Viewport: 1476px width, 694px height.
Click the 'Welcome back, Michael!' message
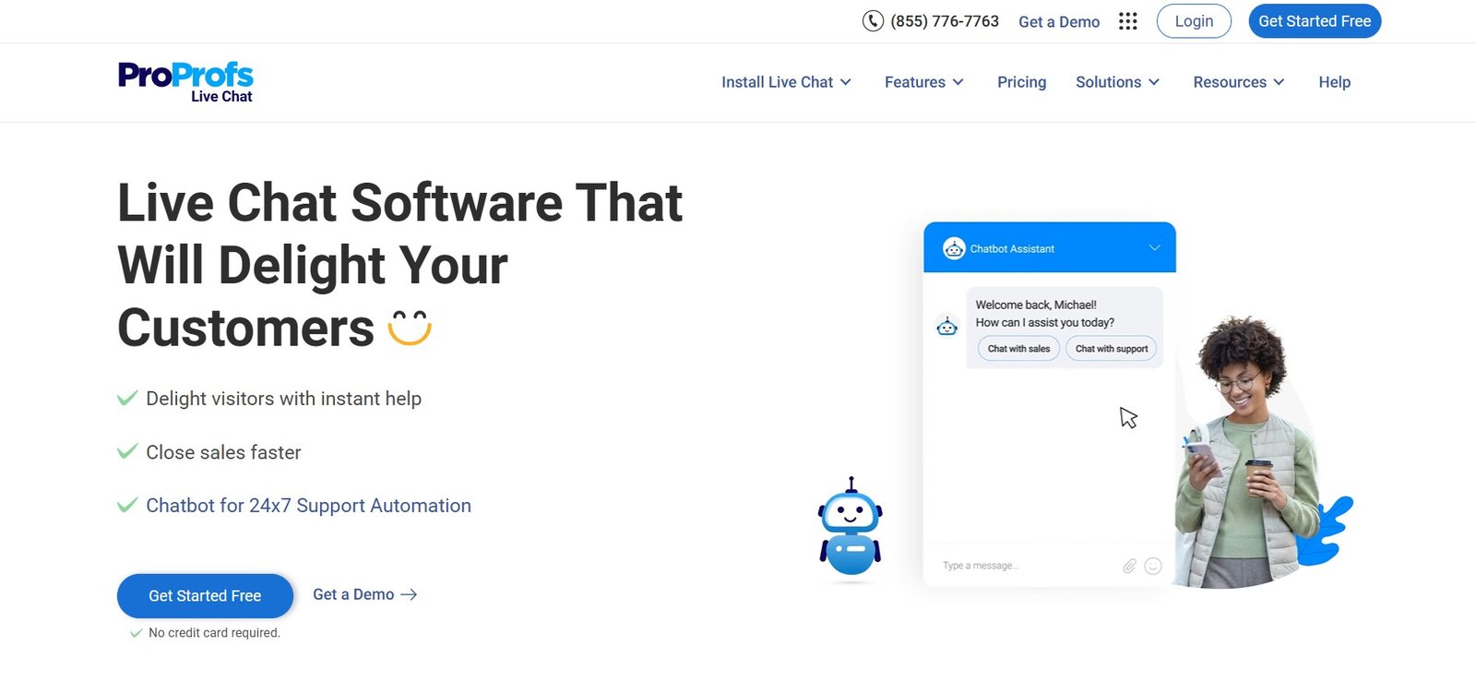pos(1036,305)
